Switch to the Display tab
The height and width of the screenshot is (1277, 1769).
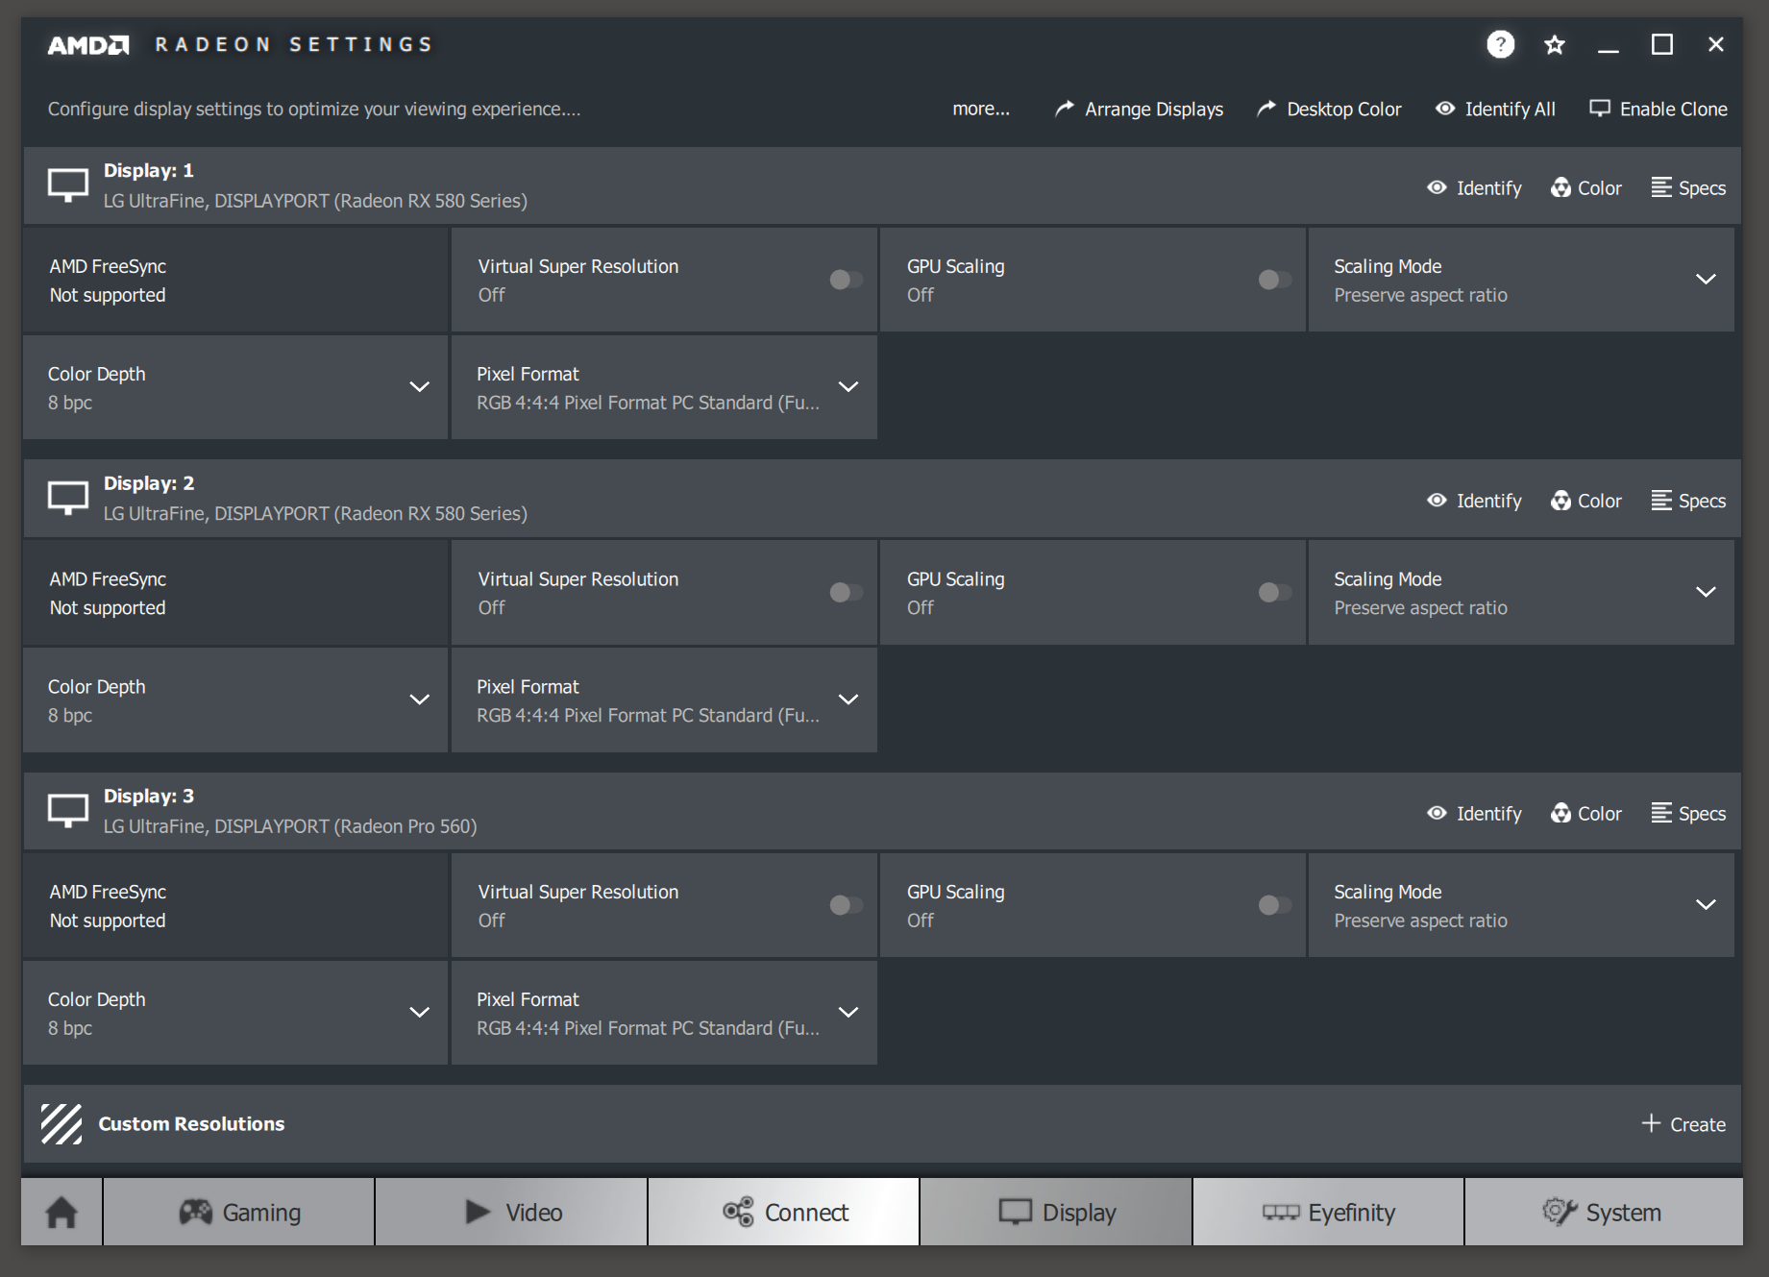(x=1056, y=1212)
